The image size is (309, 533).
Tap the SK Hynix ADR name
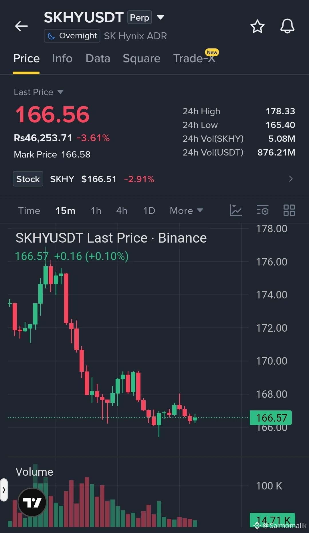(x=135, y=36)
